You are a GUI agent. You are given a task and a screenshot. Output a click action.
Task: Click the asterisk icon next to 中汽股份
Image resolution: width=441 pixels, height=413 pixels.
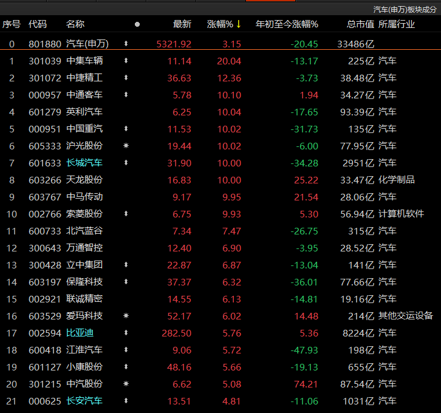coord(126,384)
